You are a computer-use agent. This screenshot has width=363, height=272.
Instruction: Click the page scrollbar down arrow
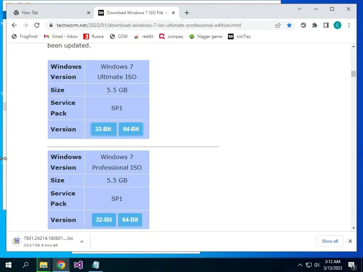coord(353,228)
